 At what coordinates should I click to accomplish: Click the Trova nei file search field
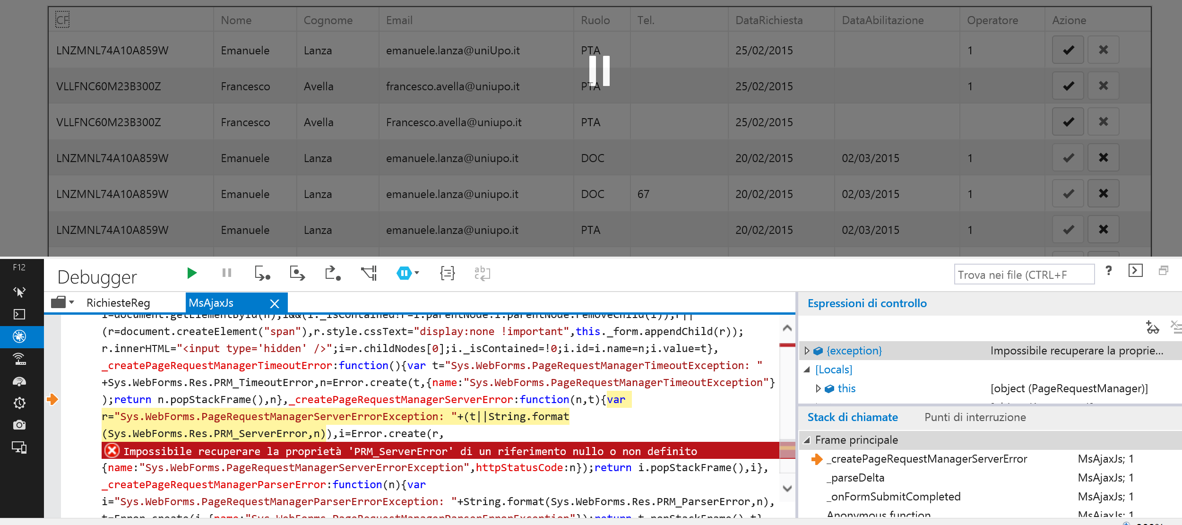tap(1024, 275)
